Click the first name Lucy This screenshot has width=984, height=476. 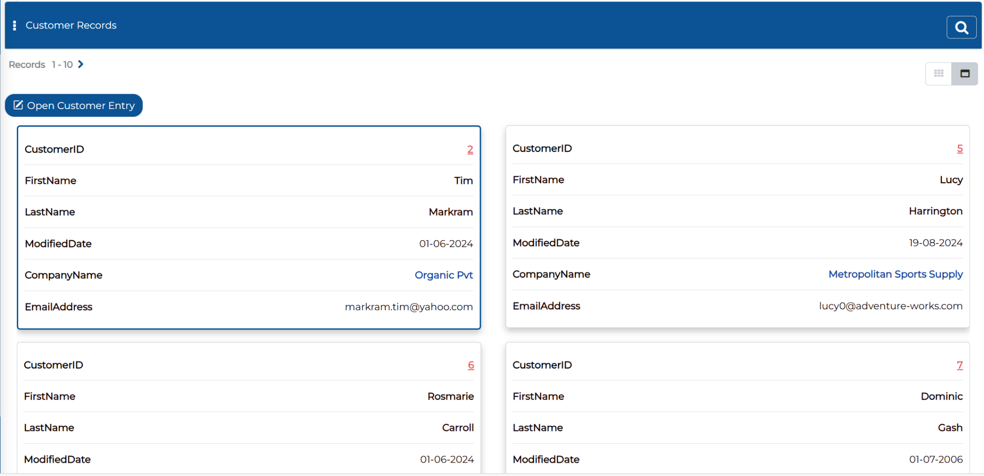pyautogui.click(x=951, y=180)
